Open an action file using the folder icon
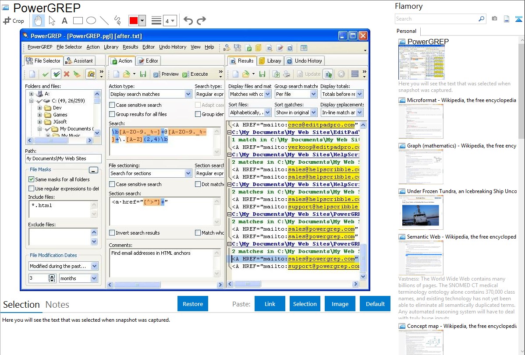The image size is (525, 355). point(127,74)
